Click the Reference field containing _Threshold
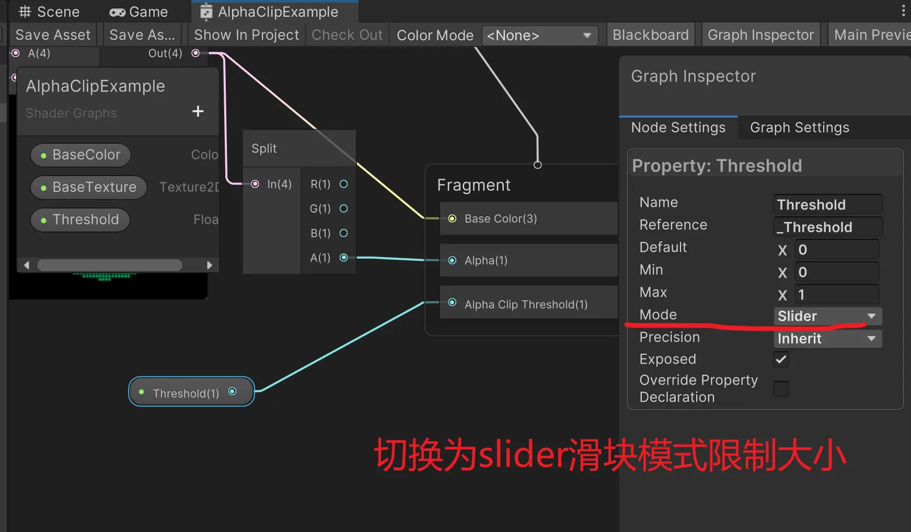The height and width of the screenshot is (532, 911). coord(827,227)
